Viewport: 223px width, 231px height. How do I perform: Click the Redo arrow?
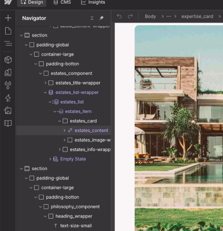[x=130, y=16]
